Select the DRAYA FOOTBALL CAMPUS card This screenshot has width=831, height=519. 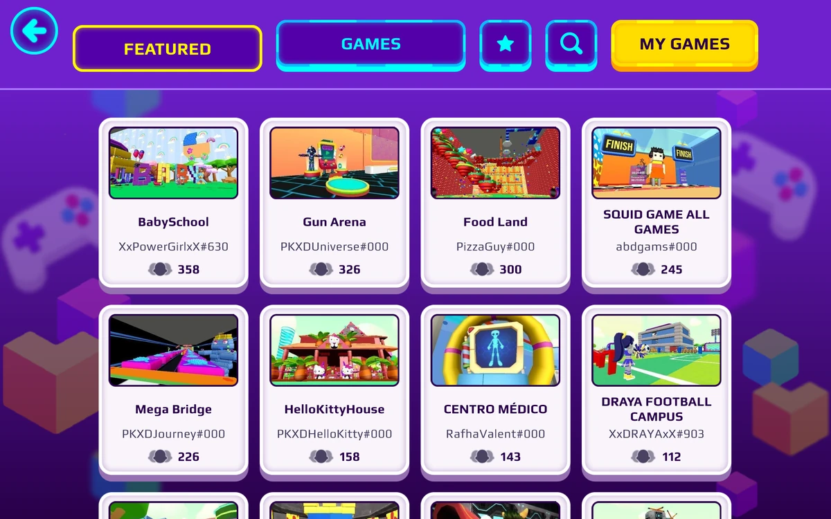coord(656,391)
